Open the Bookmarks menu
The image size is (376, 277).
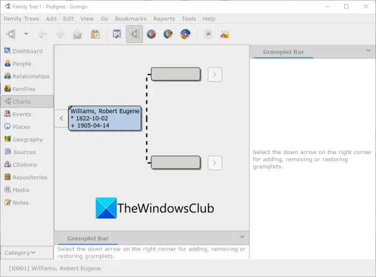(x=131, y=19)
